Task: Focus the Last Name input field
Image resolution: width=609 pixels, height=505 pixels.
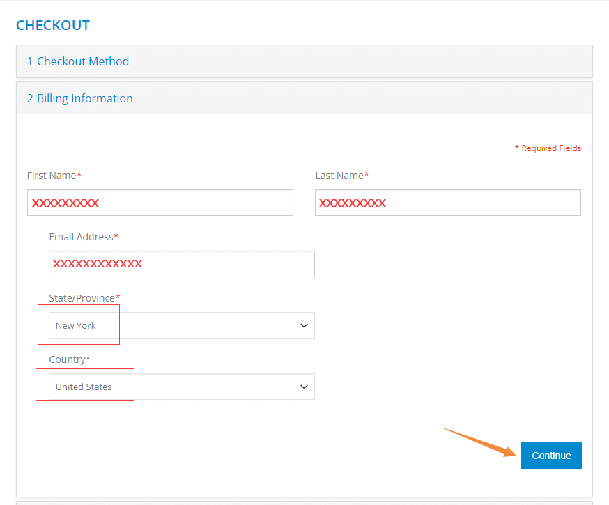Action: pos(448,203)
